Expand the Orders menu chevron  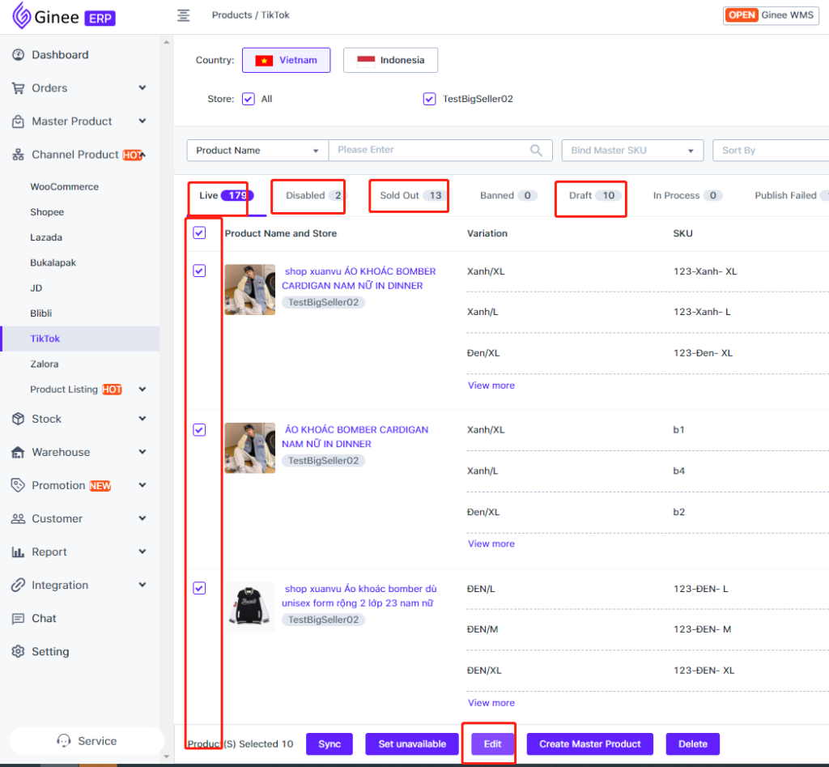(142, 87)
